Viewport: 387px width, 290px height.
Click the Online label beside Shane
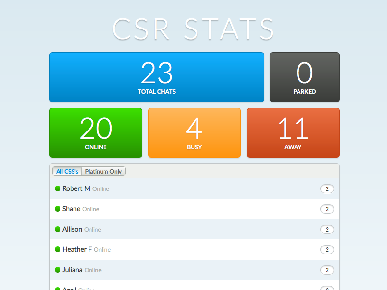coord(92,209)
